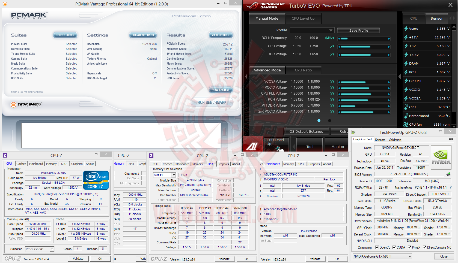458x263 pixels.
Task: Click the sensor list scroll-up arrow in TurboV
Action: coord(454,27)
